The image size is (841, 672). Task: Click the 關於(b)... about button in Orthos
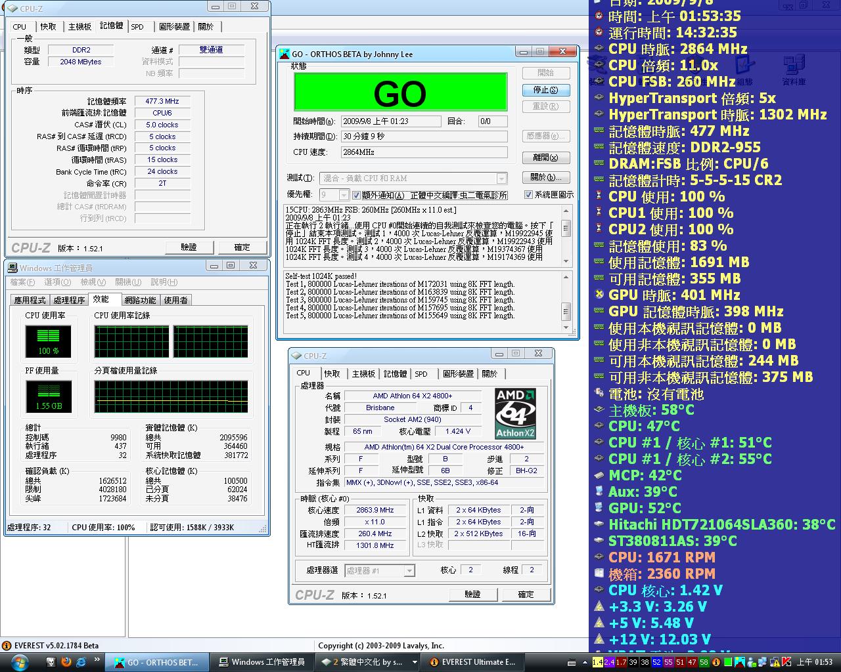pos(546,177)
